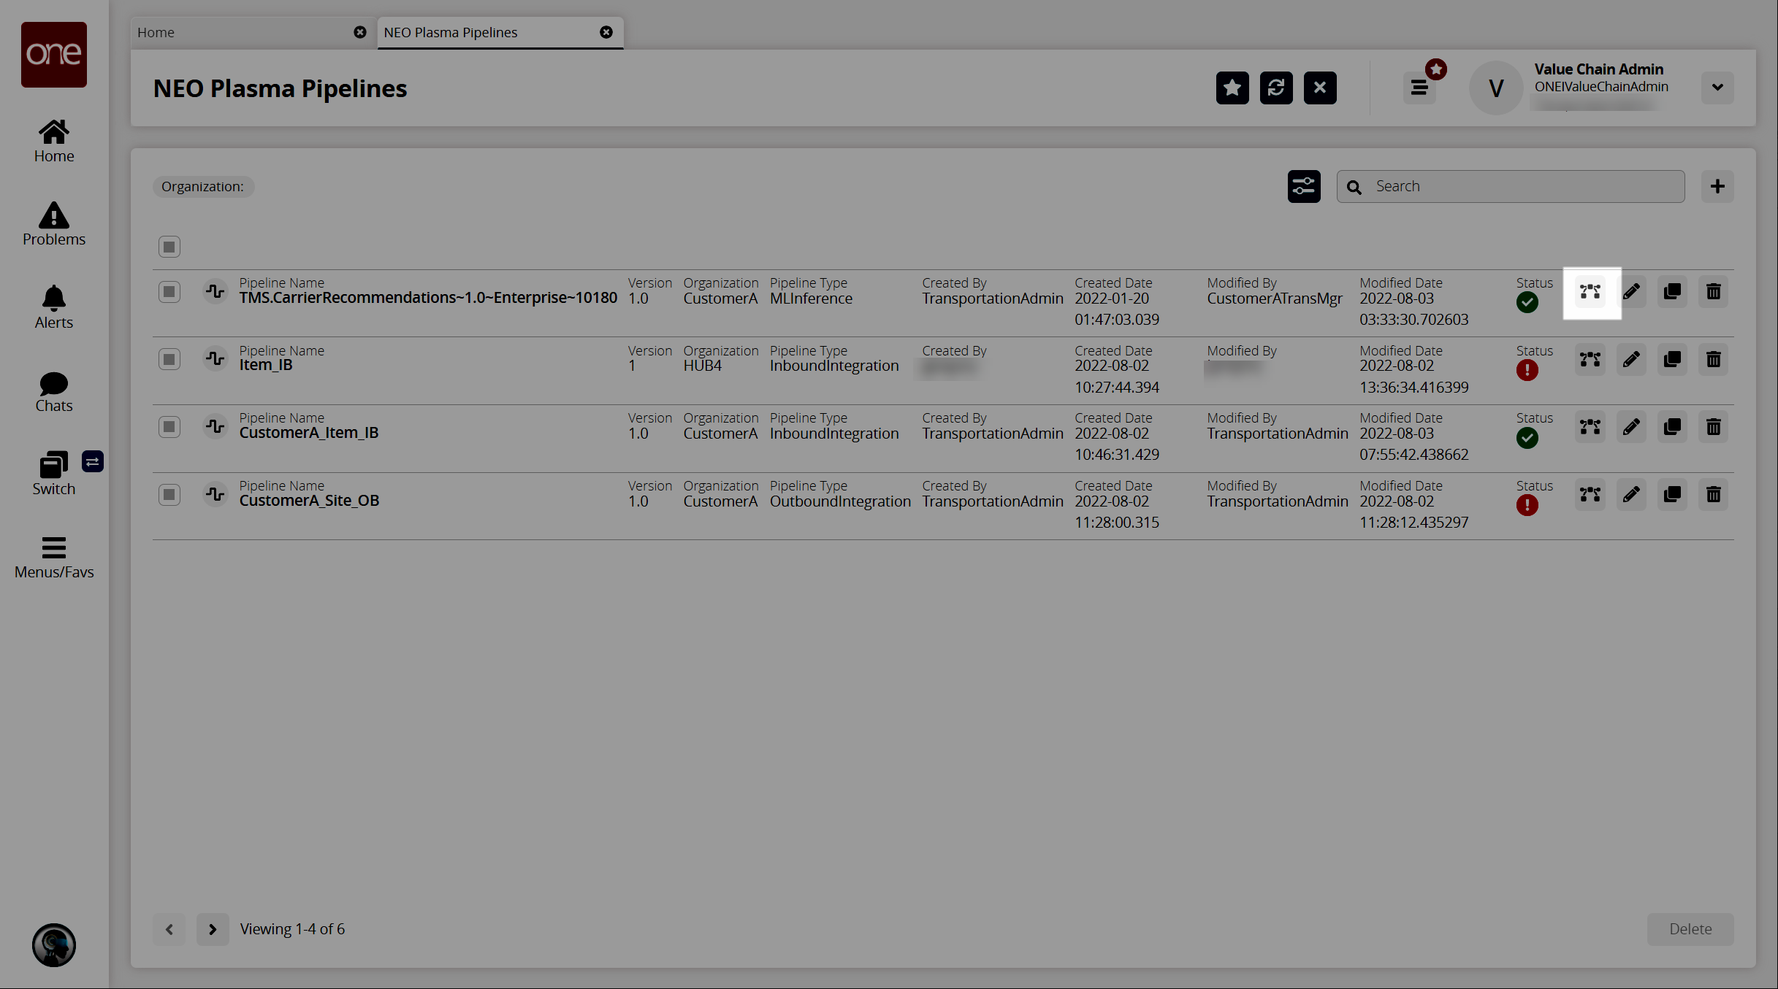Screen dimensions: 1778x989
Task: Go to next page of pipelines
Action: coord(213,929)
